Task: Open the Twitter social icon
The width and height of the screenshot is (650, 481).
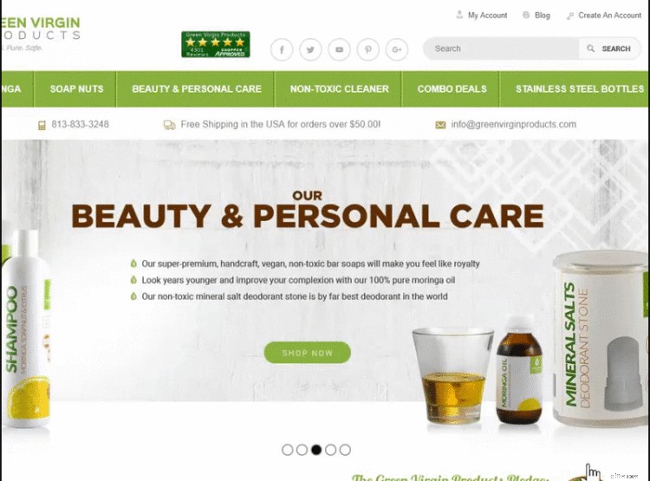Action: pyautogui.click(x=310, y=49)
